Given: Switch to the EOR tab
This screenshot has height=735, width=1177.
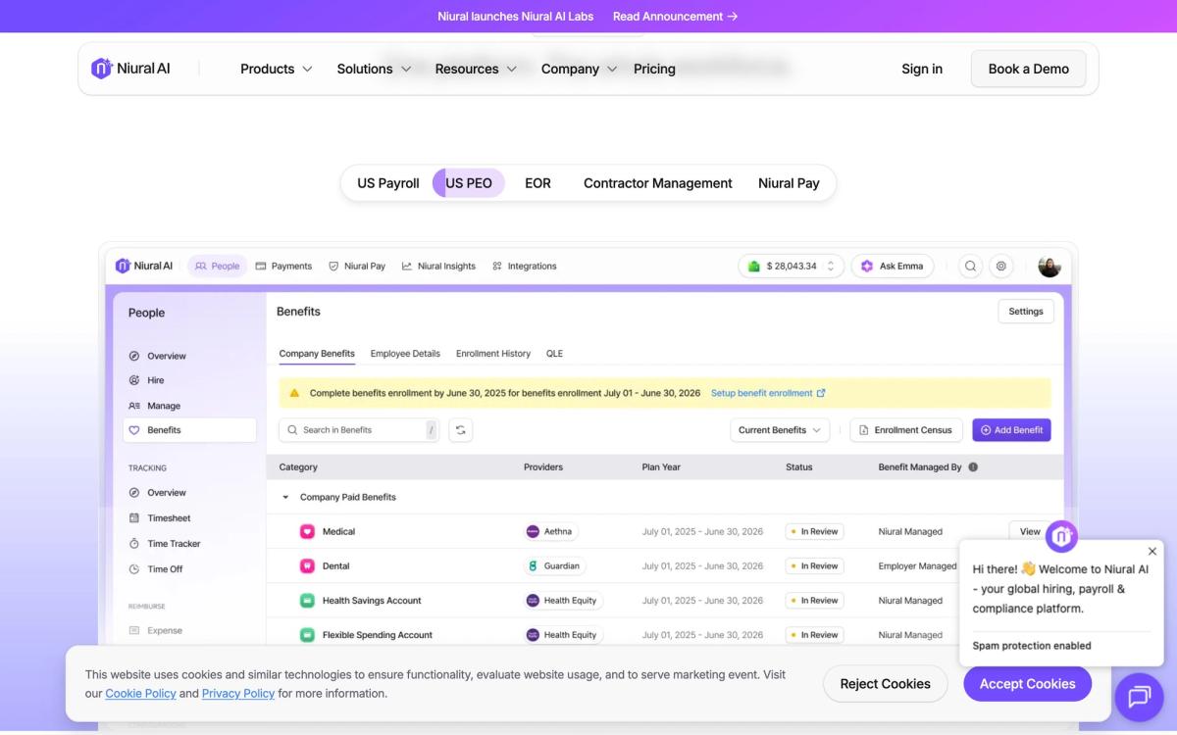Looking at the screenshot, I should (537, 183).
